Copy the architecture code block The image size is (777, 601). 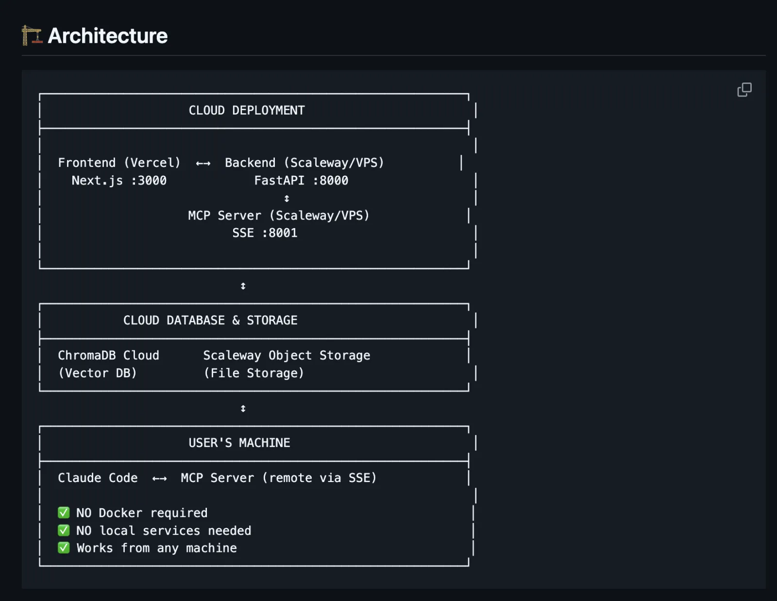point(744,90)
